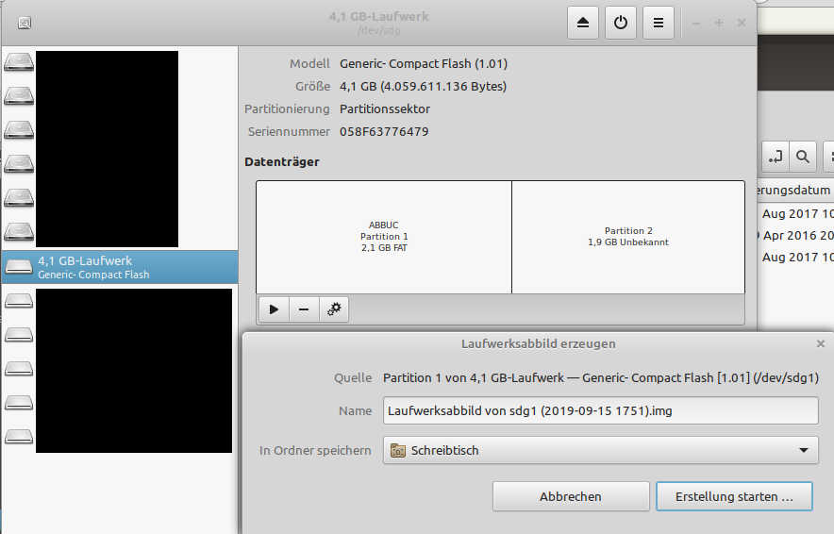Click serial number 058F63776479
Screen dimensions: 834x534
pyautogui.click(x=384, y=131)
